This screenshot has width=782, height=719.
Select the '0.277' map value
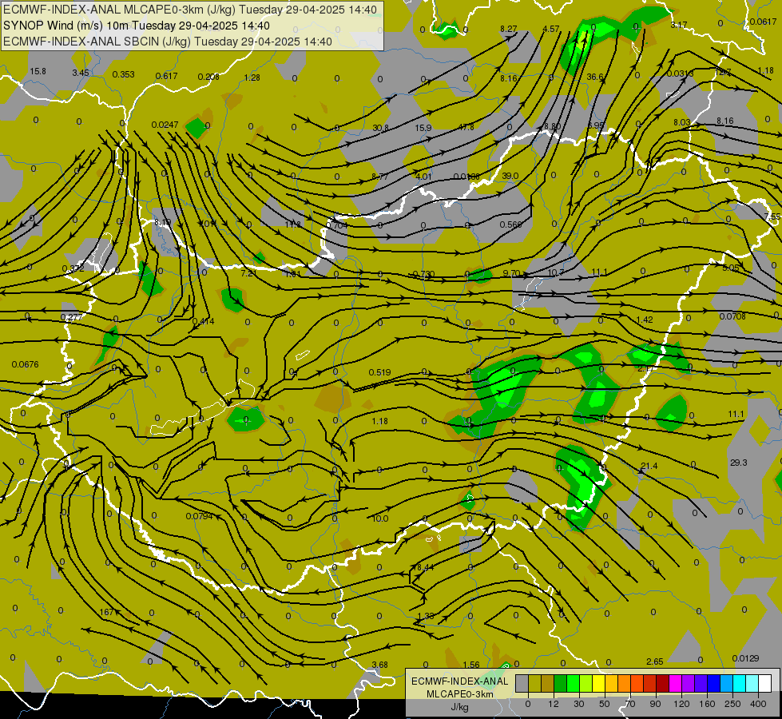coord(71,317)
